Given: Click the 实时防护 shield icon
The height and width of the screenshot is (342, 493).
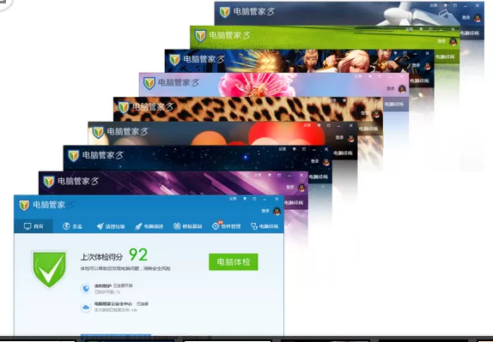Looking at the screenshot, I should point(86,288).
